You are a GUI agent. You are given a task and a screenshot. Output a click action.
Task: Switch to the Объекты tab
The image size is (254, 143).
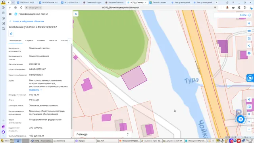(41, 41)
